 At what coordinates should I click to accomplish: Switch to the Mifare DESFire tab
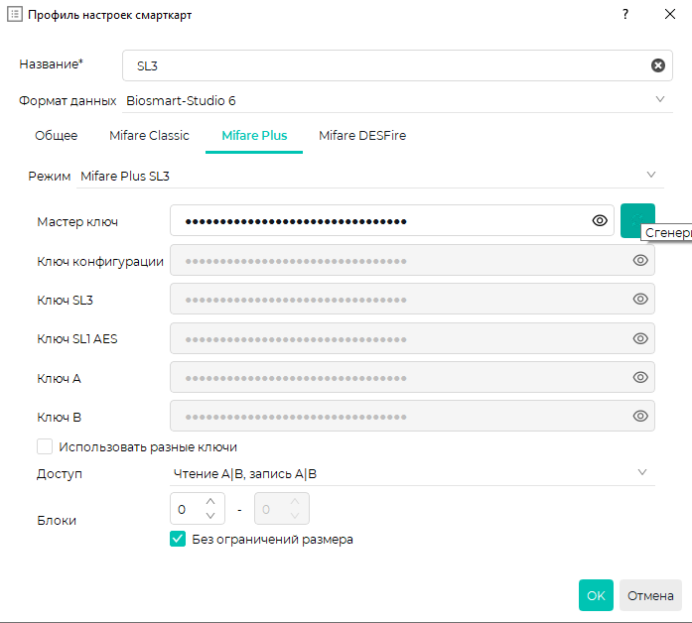(x=362, y=135)
